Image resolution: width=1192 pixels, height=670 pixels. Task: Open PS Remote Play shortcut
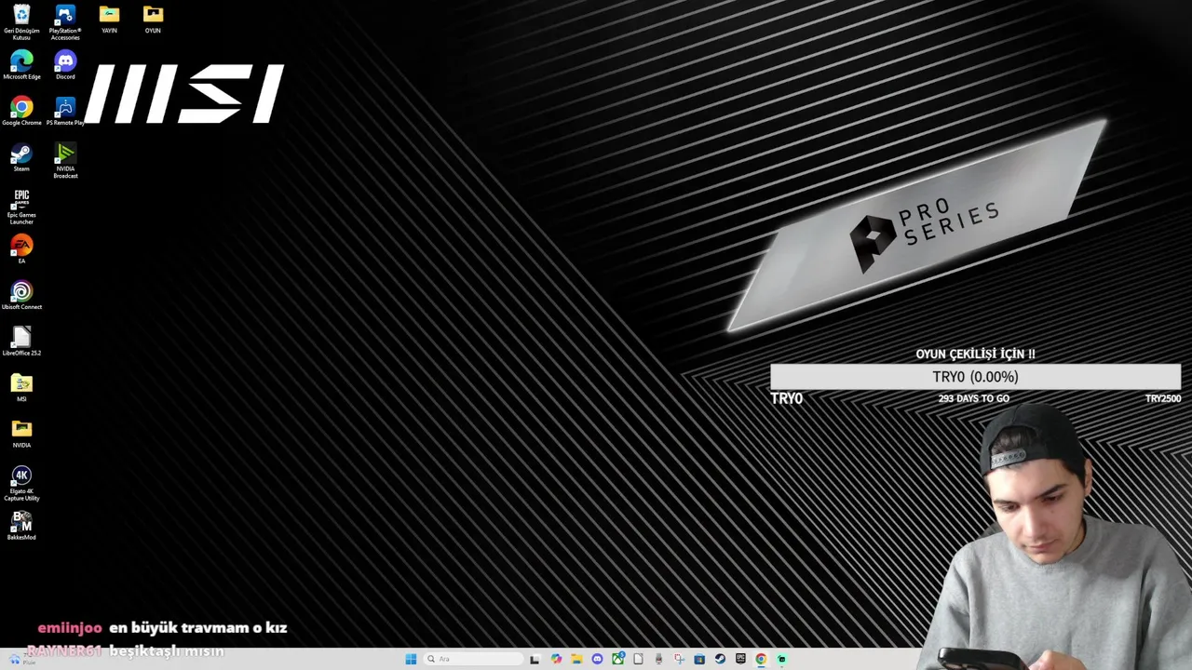pos(65,112)
